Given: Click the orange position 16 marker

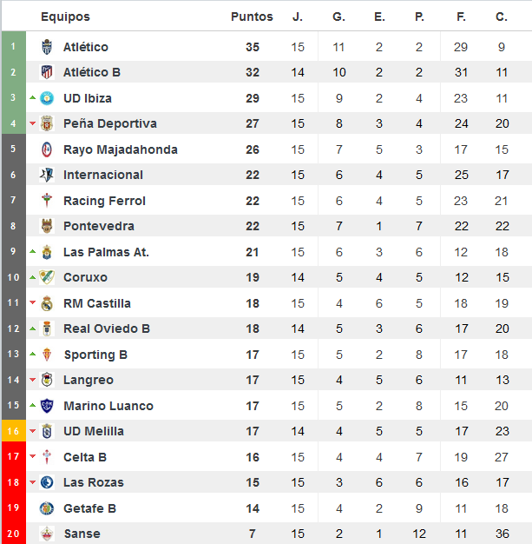Looking at the screenshot, I should [14, 431].
